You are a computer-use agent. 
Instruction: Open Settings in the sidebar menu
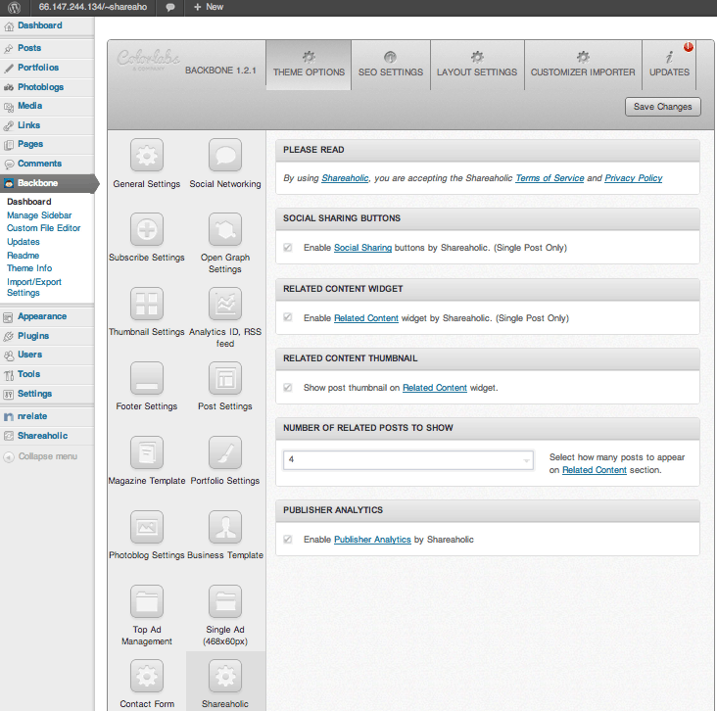(x=47, y=394)
